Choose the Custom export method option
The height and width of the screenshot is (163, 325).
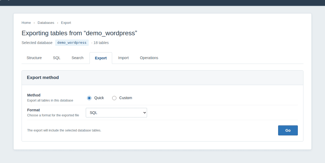click(114, 98)
